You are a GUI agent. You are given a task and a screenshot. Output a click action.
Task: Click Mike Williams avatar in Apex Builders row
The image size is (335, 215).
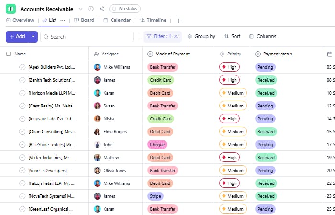click(97, 67)
